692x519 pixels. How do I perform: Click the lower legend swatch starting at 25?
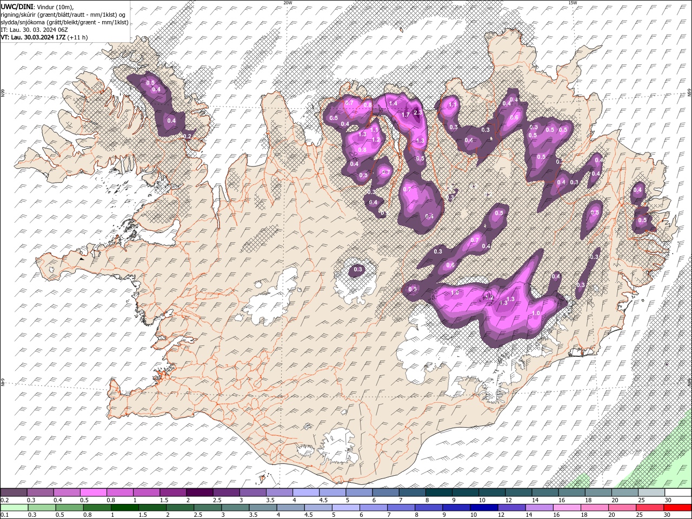point(649,508)
